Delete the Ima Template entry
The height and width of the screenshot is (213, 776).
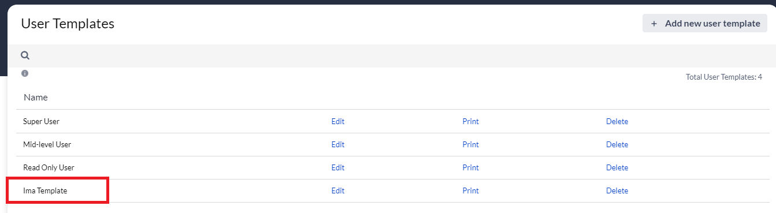tap(617, 190)
